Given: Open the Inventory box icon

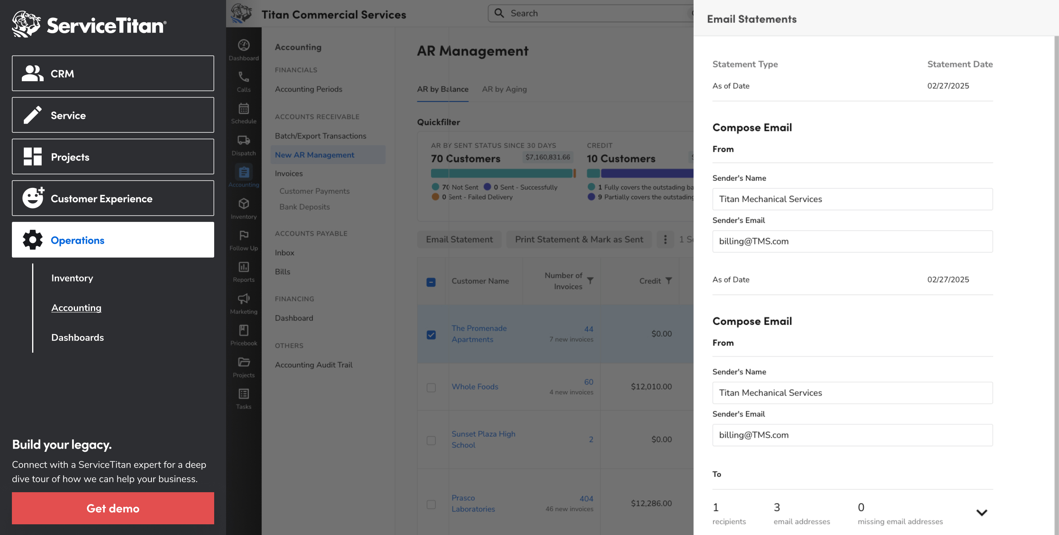Looking at the screenshot, I should [x=244, y=204].
